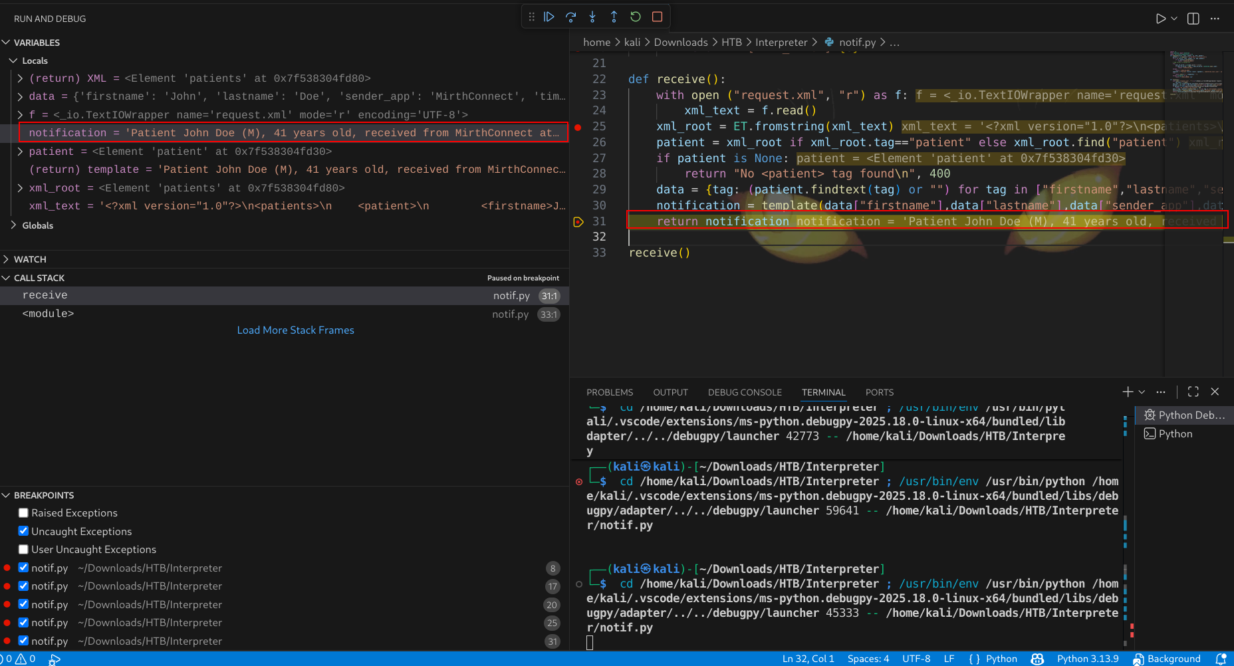
Task: Switch to the DEBUG CONSOLE tab
Action: point(744,392)
